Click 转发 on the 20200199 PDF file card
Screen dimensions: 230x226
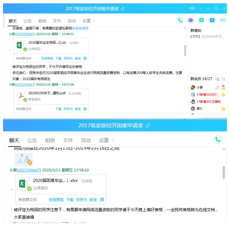pos(78,109)
